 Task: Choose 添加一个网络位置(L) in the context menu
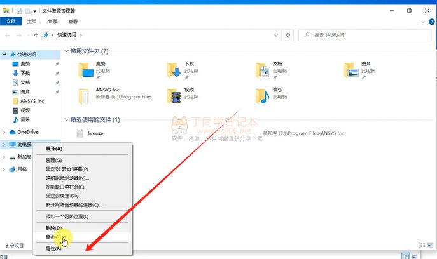(83, 216)
